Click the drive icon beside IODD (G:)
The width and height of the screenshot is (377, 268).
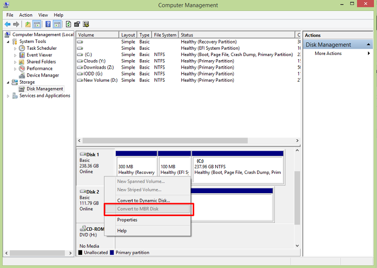coord(80,74)
